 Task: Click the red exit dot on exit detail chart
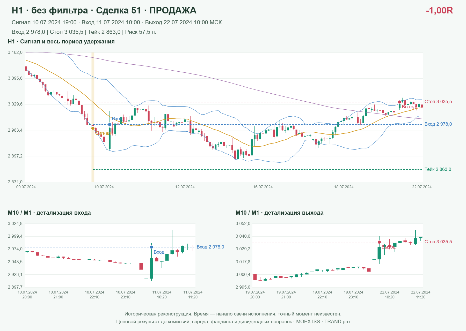[x=379, y=242]
